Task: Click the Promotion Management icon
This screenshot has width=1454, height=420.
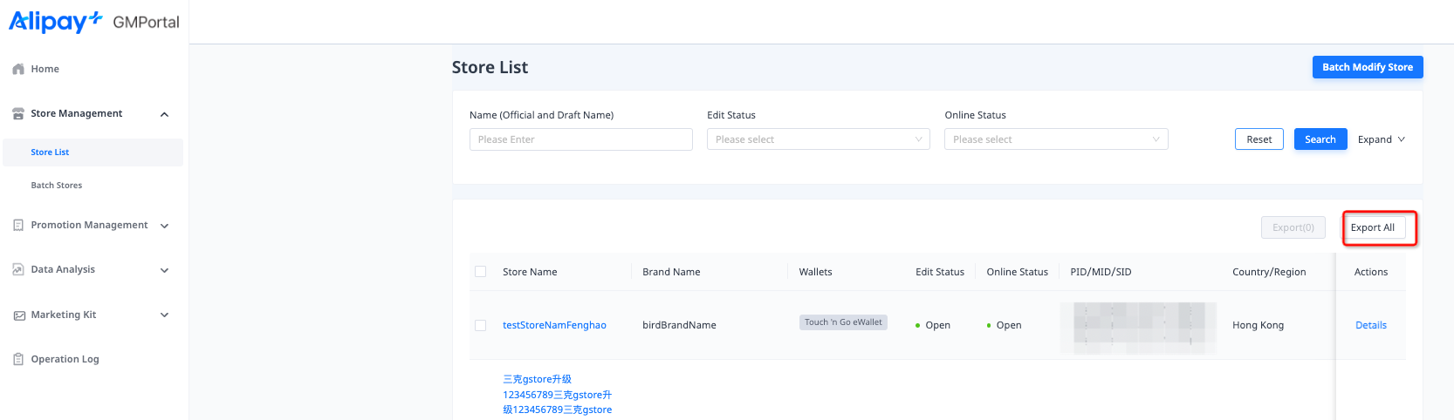Action: point(18,225)
